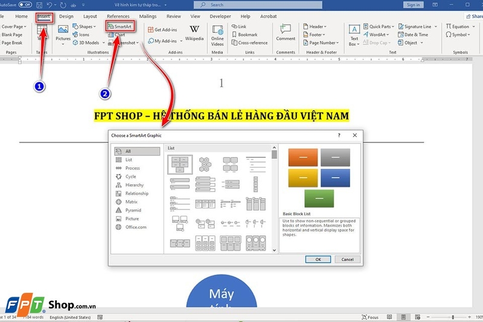
Task: Click the Search box in title bar
Action: click(258, 5)
